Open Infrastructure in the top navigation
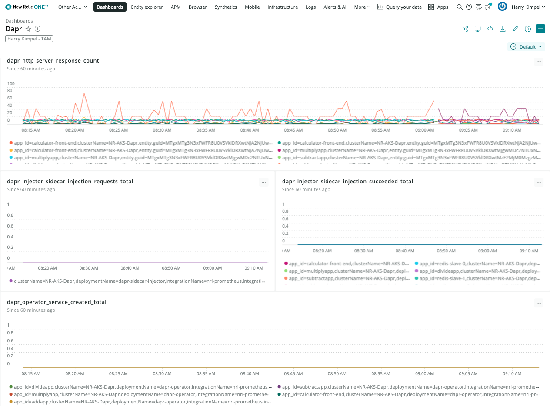This screenshot has width=550, height=406. click(283, 7)
